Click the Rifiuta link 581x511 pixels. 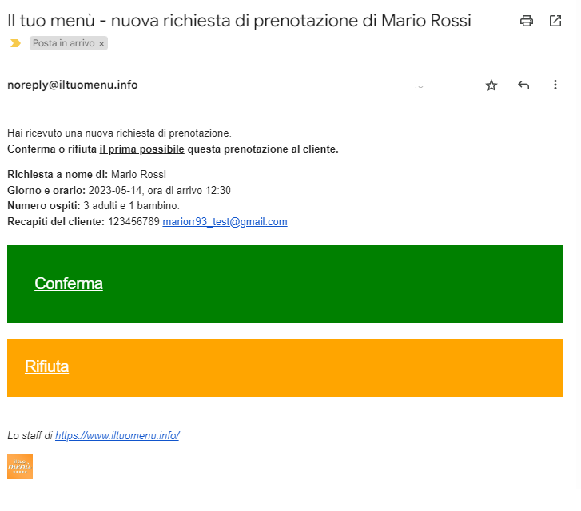tap(46, 366)
